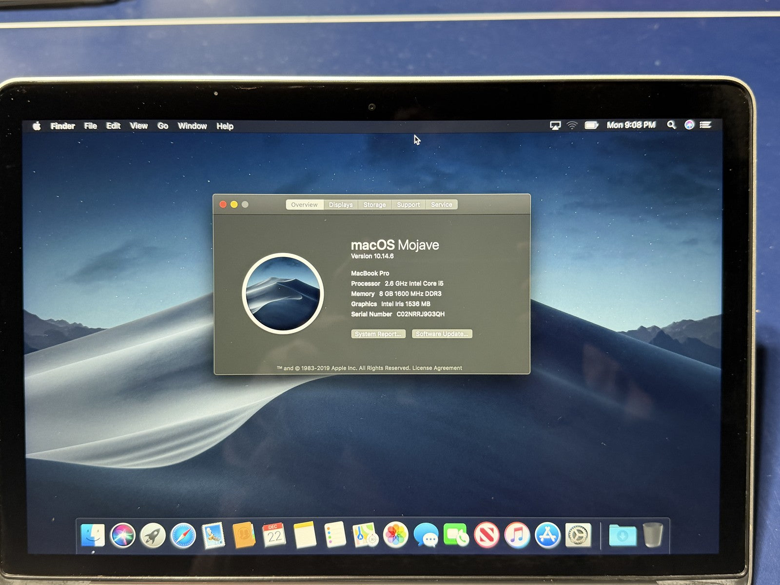The image size is (780, 585).
Task: Open System Preferences gear in Dock
Action: pyautogui.click(x=578, y=535)
